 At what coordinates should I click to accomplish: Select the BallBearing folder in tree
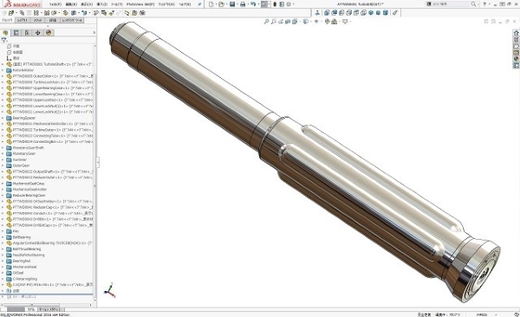[22, 237]
